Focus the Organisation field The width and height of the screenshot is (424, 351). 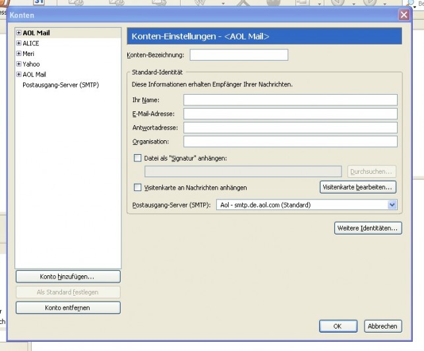pos(290,142)
